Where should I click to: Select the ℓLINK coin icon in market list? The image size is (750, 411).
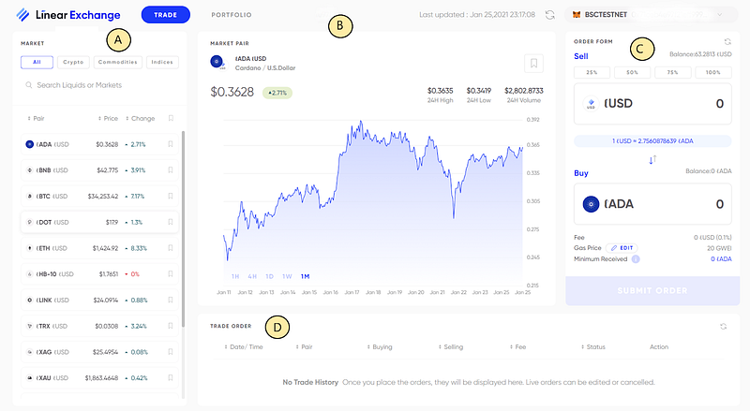pos(30,301)
